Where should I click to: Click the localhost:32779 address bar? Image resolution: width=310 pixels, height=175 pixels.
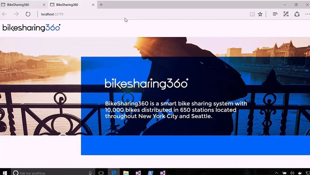(121, 14)
